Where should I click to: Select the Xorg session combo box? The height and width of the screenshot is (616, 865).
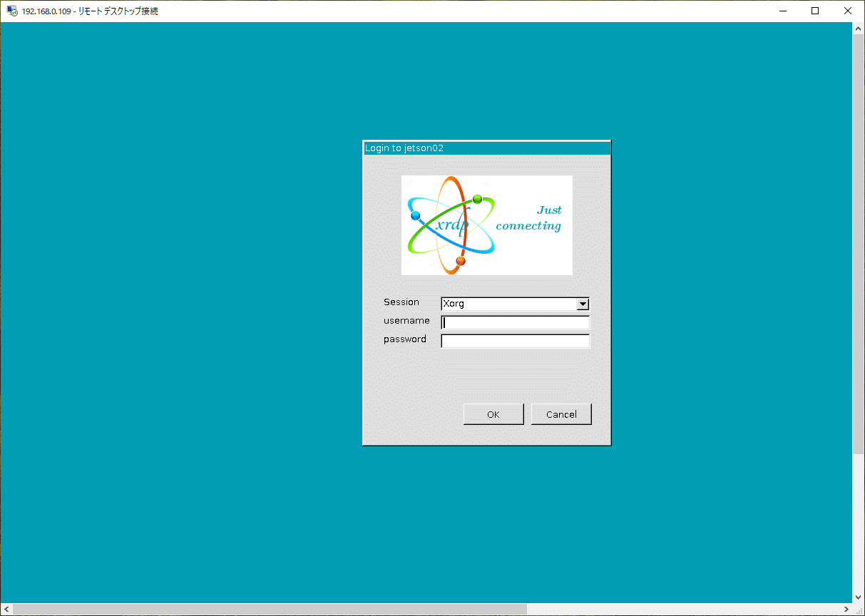pyautogui.click(x=508, y=304)
